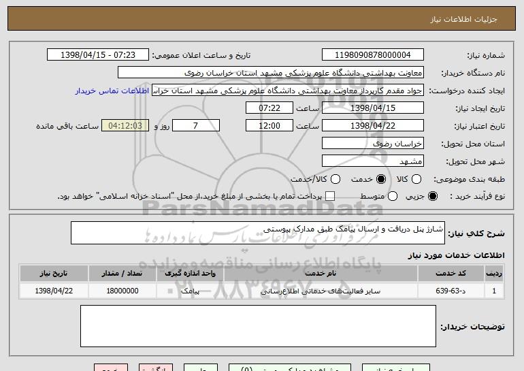The height and width of the screenshot is (371, 524).
Task: Click the واحد اندازه گیری column header
Action: (x=190, y=274)
